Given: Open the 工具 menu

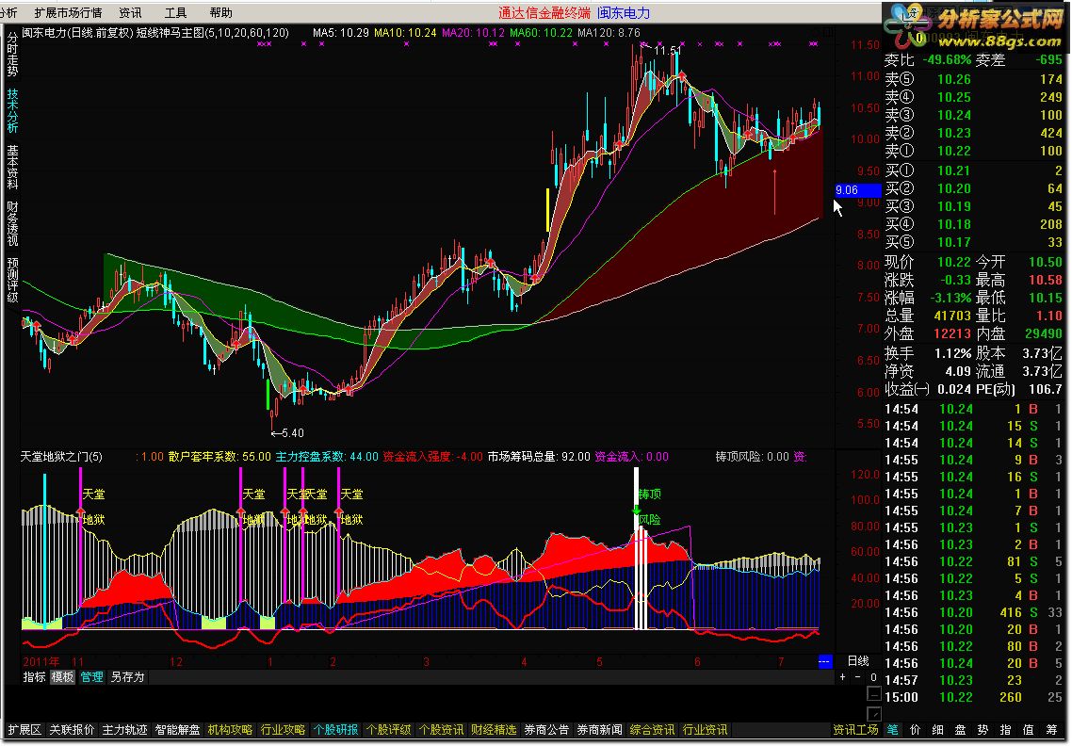Looking at the screenshot, I should [x=176, y=12].
